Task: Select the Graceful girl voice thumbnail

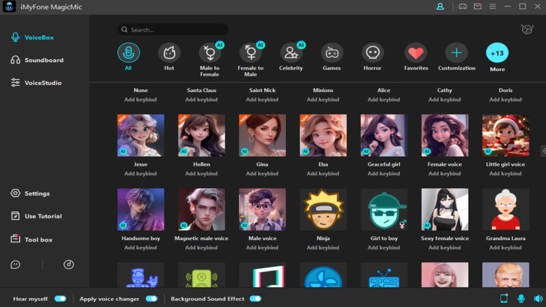Action: point(384,135)
